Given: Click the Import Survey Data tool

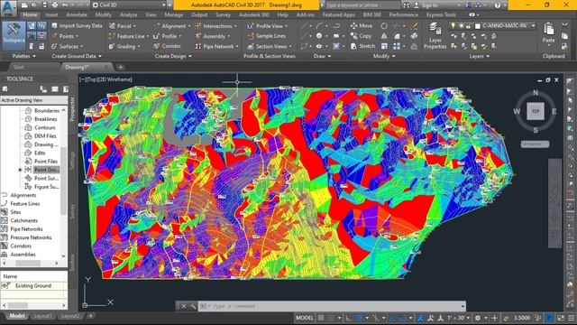Looking at the screenshot, I should tap(77, 26).
